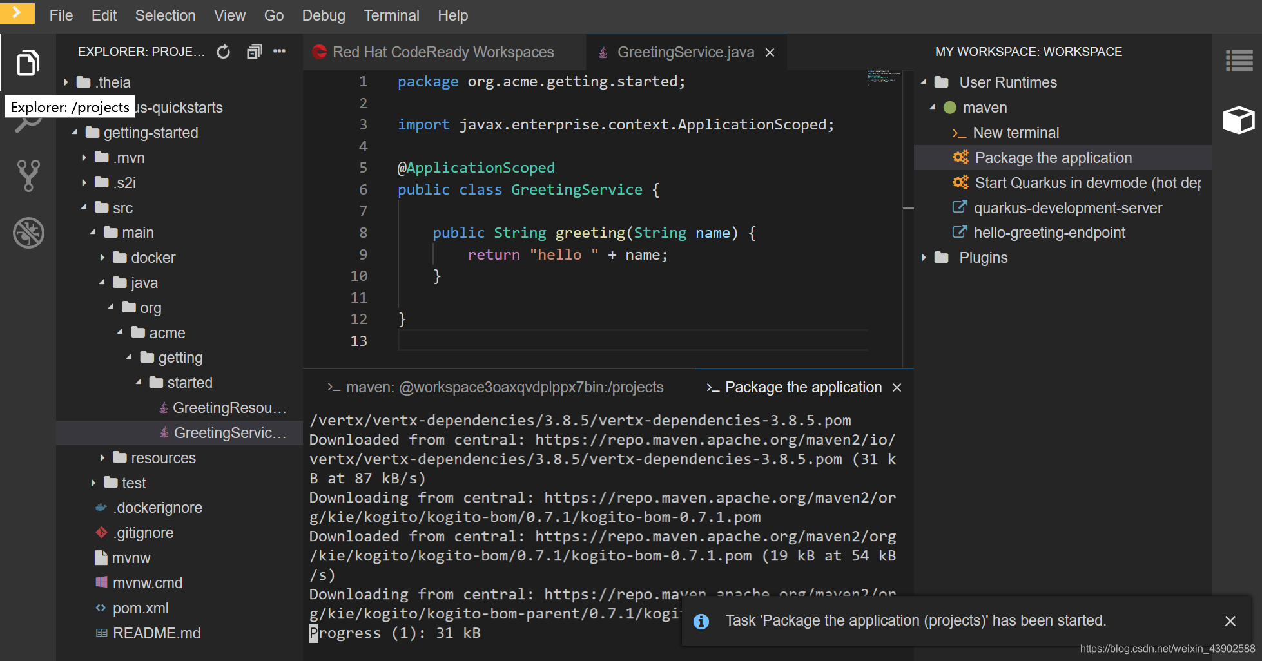Image resolution: width=1262 pixels, height=661 pixels.
Task: Close the Package the application terminal tab
Action: 897,387
